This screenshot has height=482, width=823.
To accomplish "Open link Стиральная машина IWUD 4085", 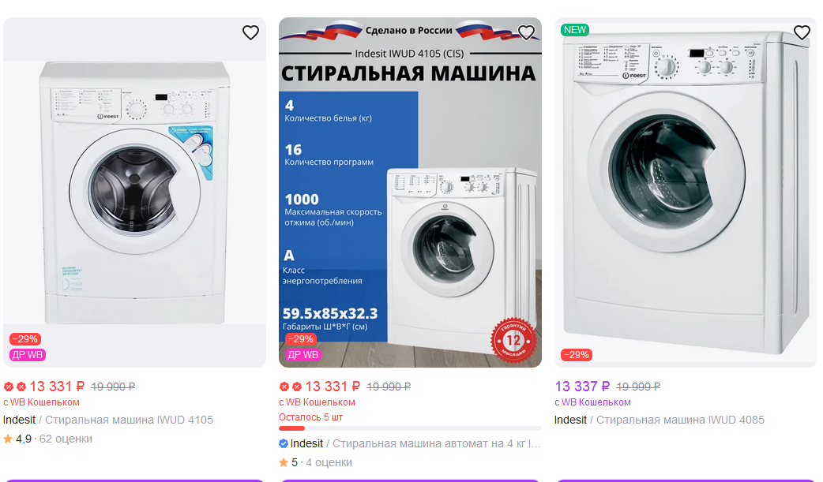I will (680, 420).
